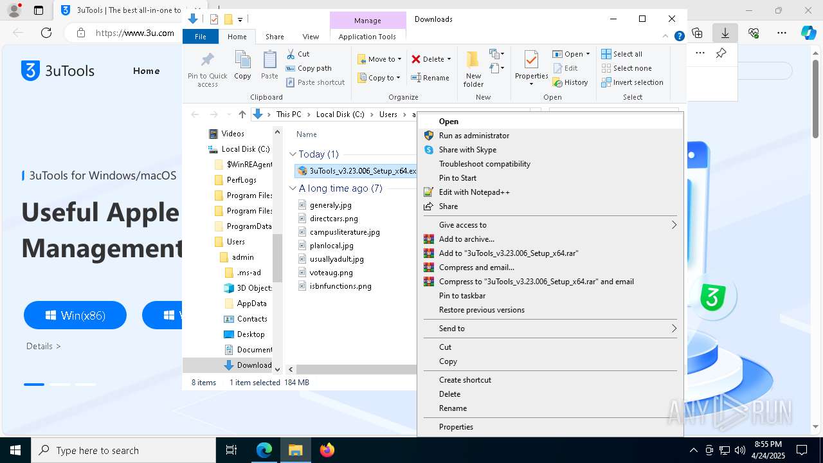
Task: Click Compress and email...
Action: tap(550, 268)
